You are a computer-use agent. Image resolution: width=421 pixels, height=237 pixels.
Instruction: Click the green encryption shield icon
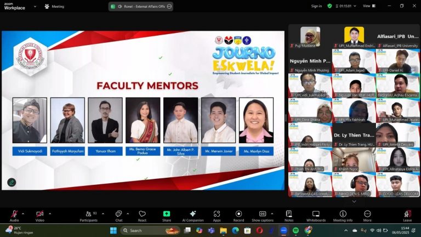pos(329,6)
